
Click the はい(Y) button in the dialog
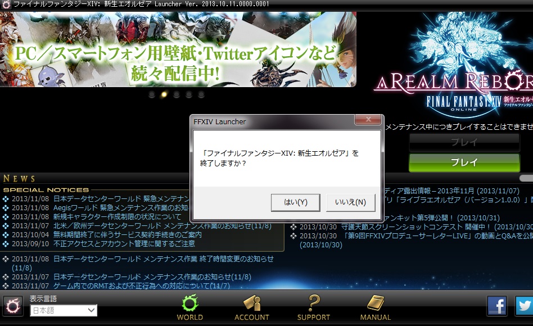[x=295, y=202]
